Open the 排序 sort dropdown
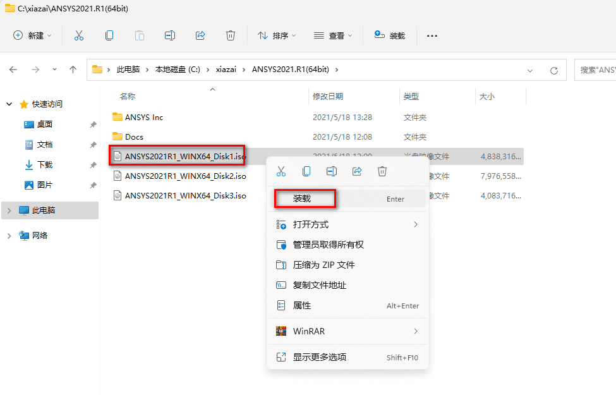Image resolution: width=616 pixels, height=395 pixels. click(x=277, y=35)
